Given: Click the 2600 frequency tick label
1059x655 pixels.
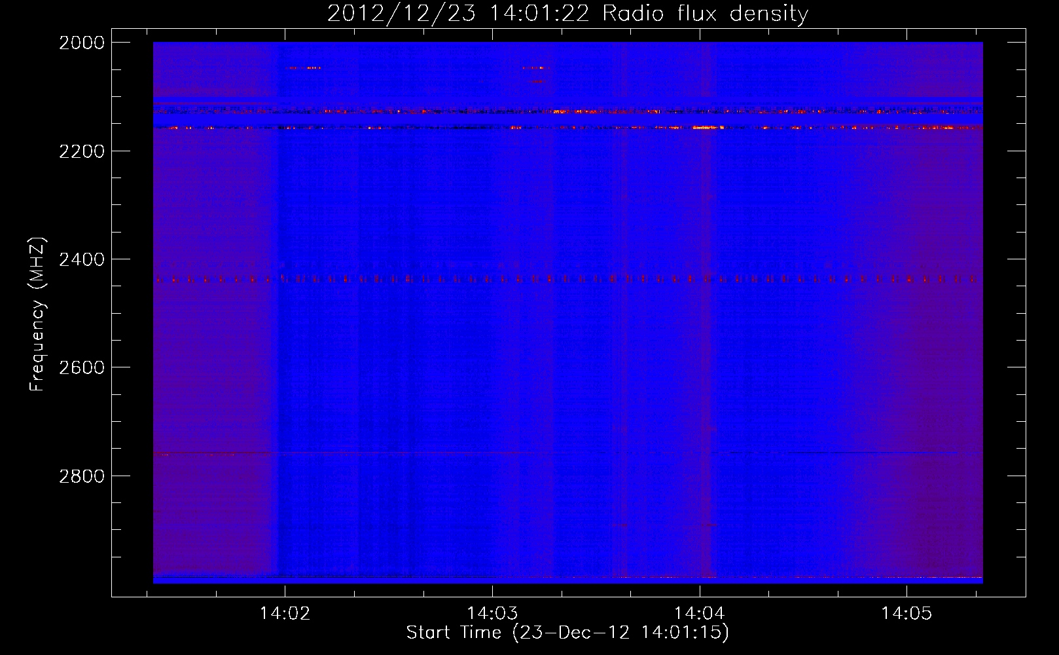Looking at the screenshot, I should pos(82,367).
